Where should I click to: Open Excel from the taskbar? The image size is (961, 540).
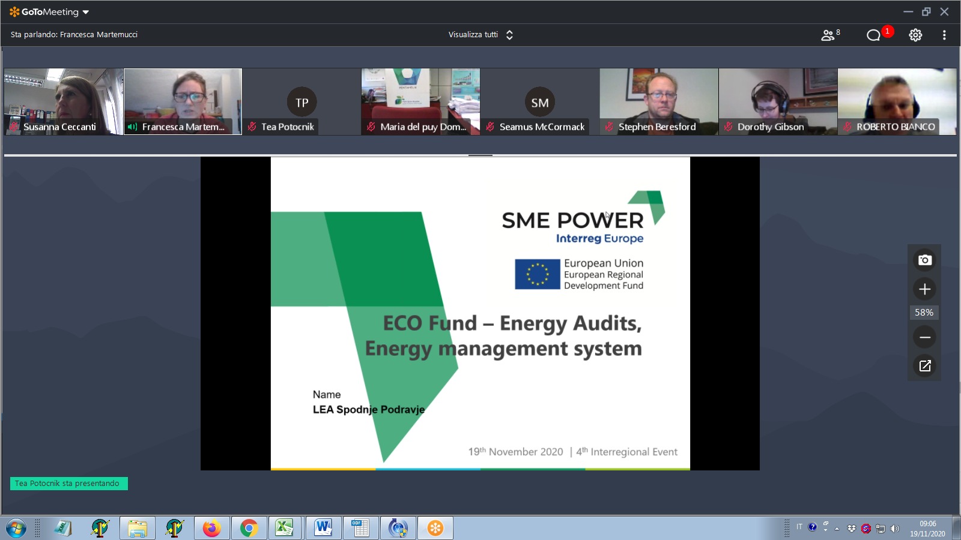click(x=285, y=529)
